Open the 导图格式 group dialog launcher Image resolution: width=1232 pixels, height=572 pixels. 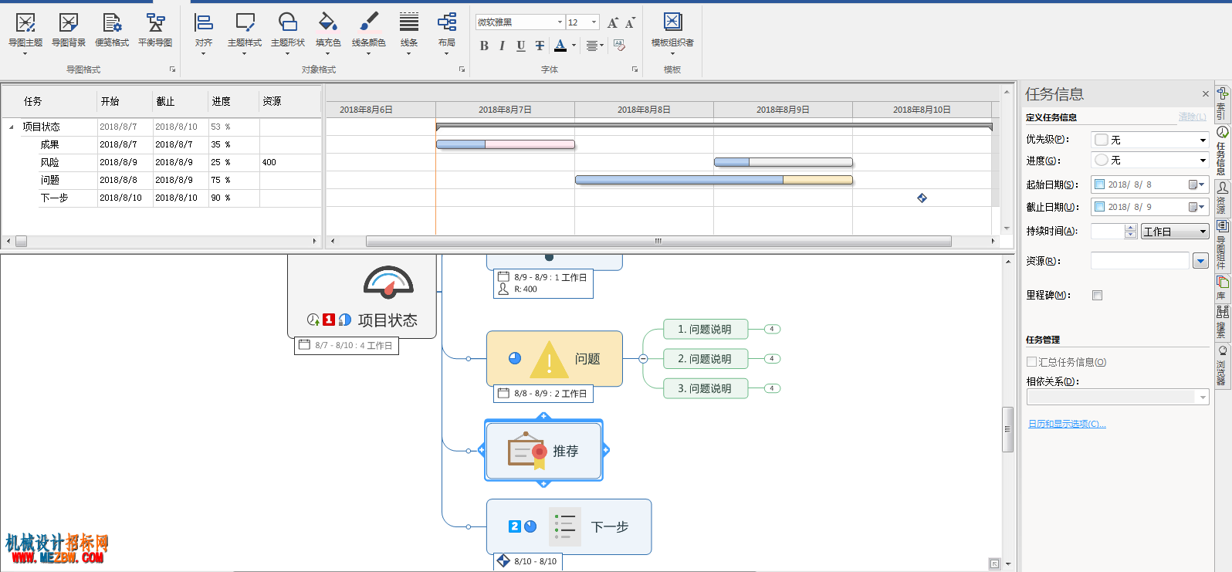(172, 69)
